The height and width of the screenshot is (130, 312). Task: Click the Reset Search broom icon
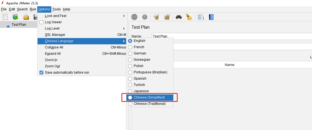(189, 17)
